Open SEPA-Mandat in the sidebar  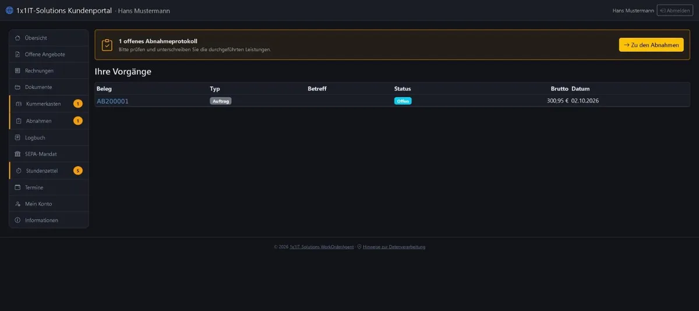click(x=49, y=154)
